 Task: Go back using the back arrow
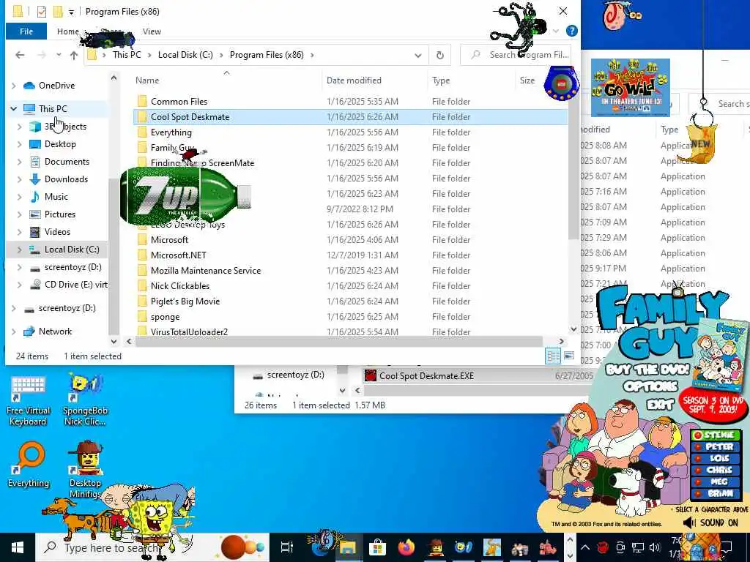(20, 55)
